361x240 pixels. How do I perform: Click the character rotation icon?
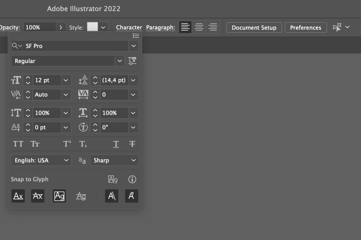click(x=83, y=127)
